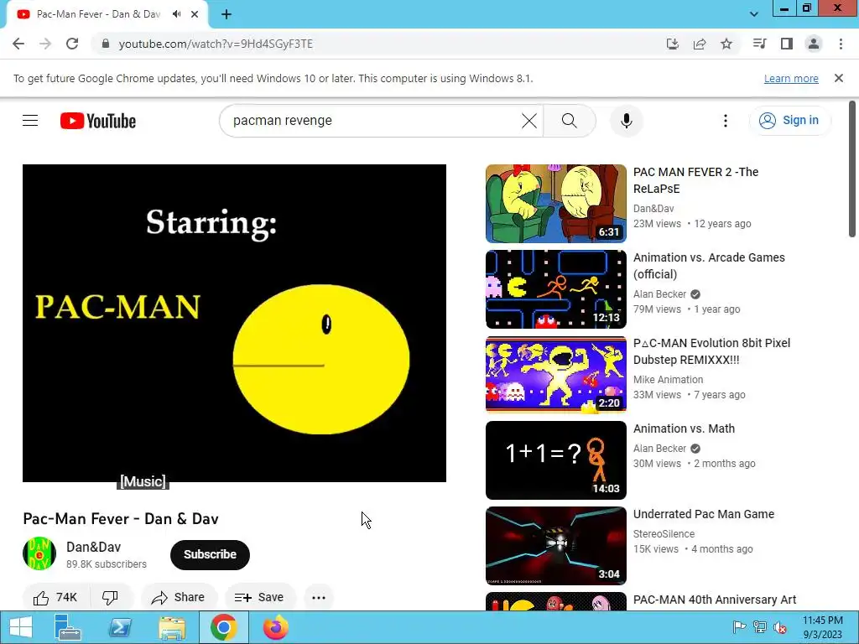Dismiss the Chrome update notification bar
Viewport: 859px width, 644px height.
click(x=839, y=78)
